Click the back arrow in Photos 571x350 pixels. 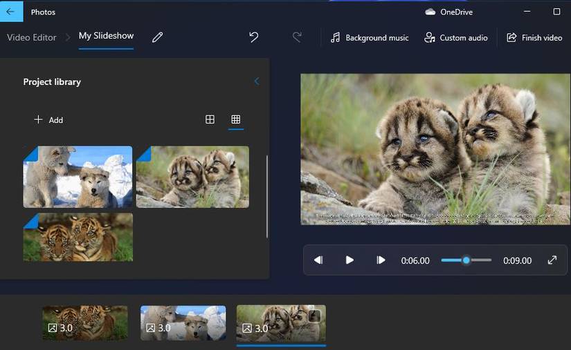click(10, 12)
